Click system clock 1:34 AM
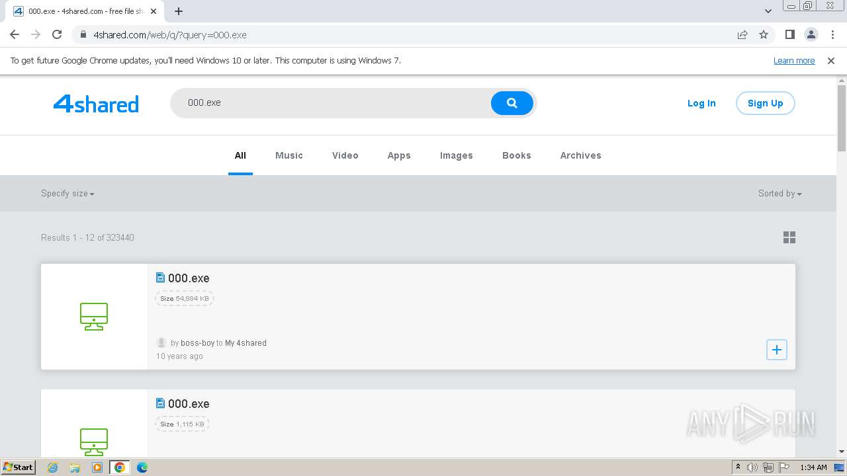The image size is (847, 476). (x=813, y=467)
